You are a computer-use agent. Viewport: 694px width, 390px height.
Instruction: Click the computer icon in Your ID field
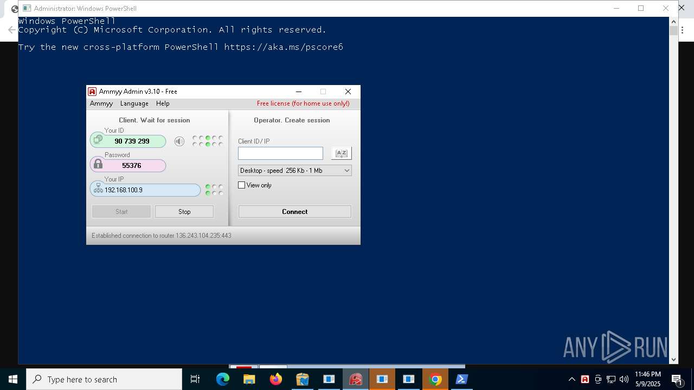98,140
